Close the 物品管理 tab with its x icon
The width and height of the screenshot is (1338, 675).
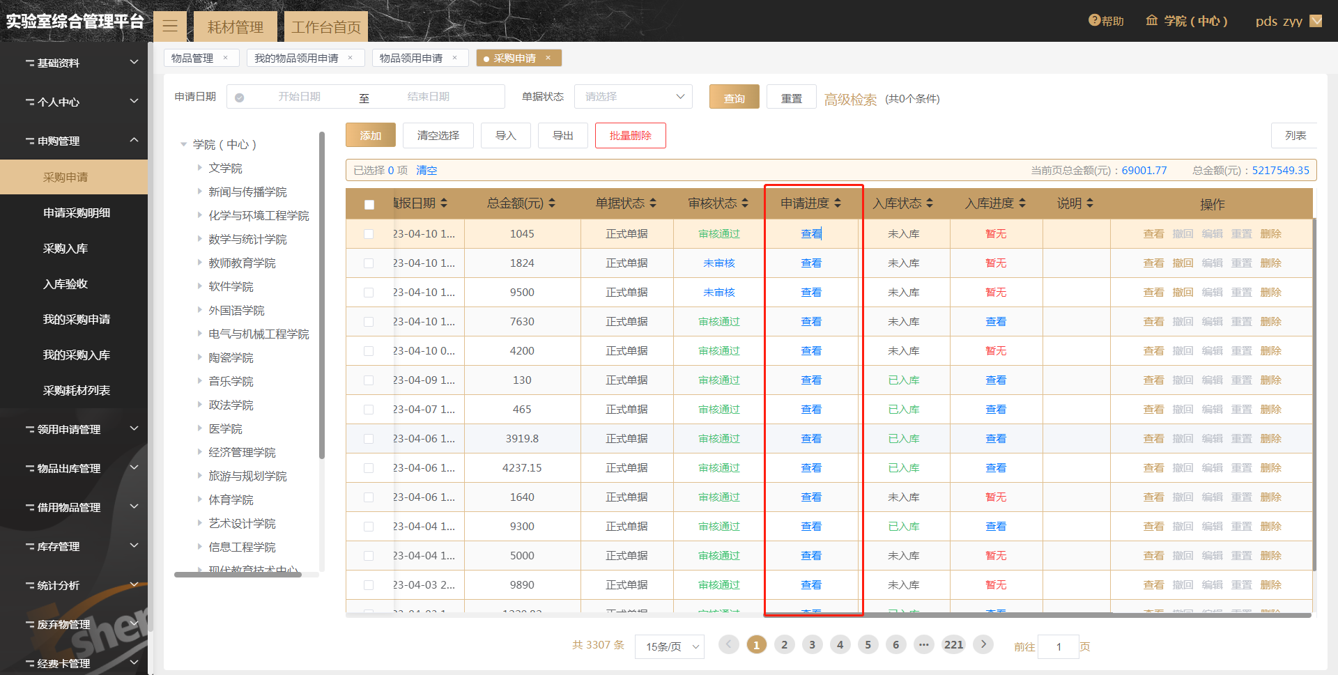pos(225,58)
